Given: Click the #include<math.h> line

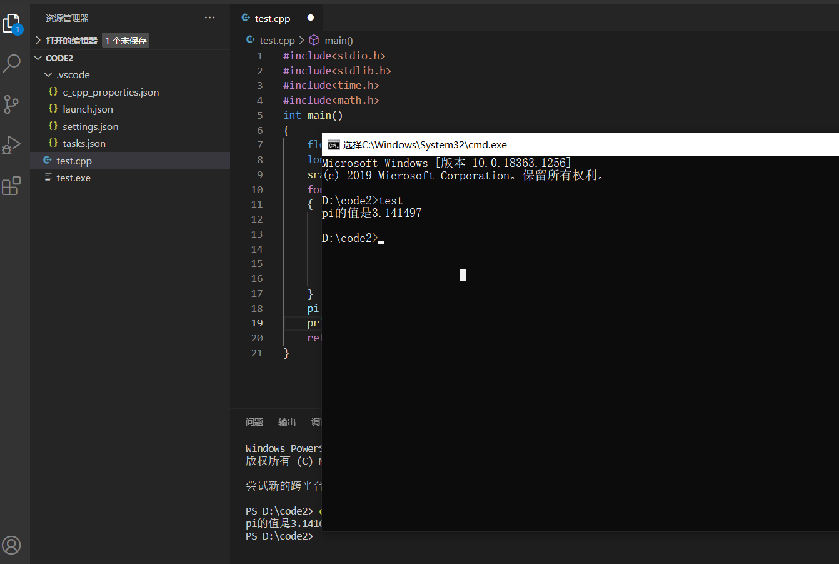Looking at the screenshot, I should (x=331, y=100).
